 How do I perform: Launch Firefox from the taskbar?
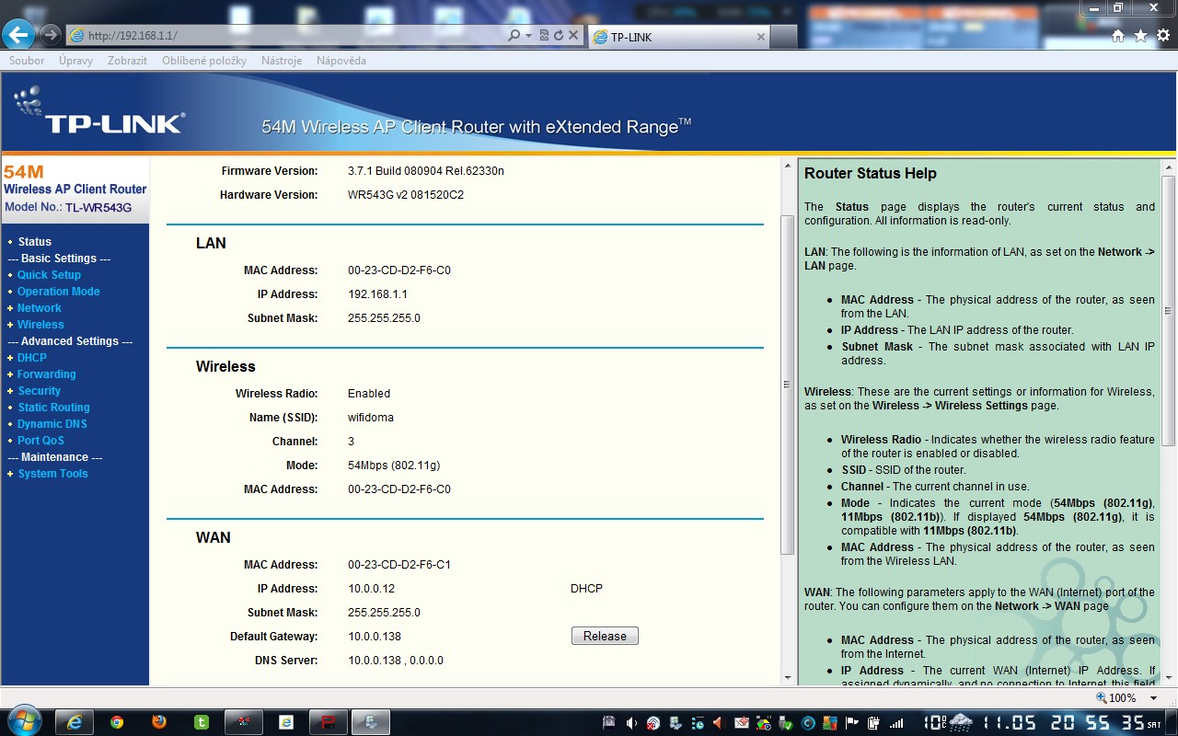159,722
